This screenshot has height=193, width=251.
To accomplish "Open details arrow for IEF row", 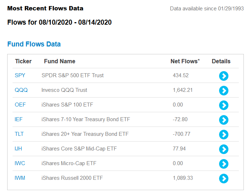I will (224, 120).
